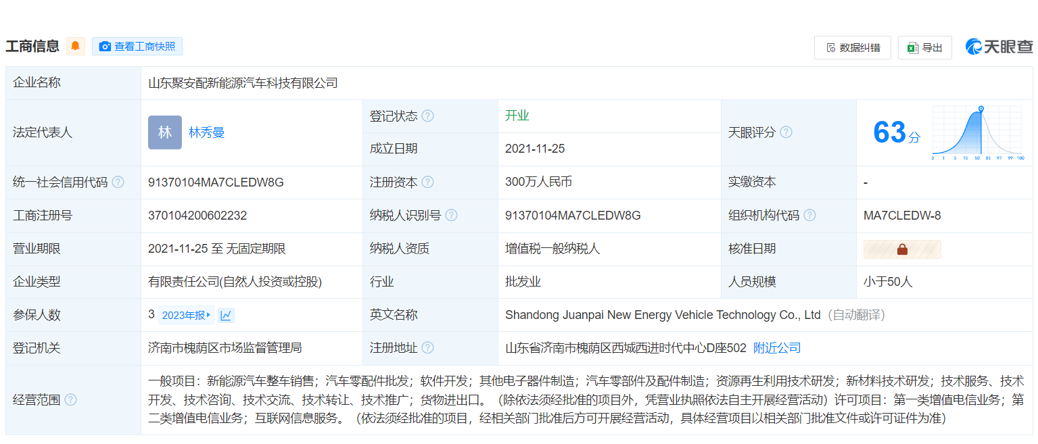Click address 山东省济南市槐荫区西城西进时代中心D座502
This screenshot has height=444, width=1038.
click(626, 348)
